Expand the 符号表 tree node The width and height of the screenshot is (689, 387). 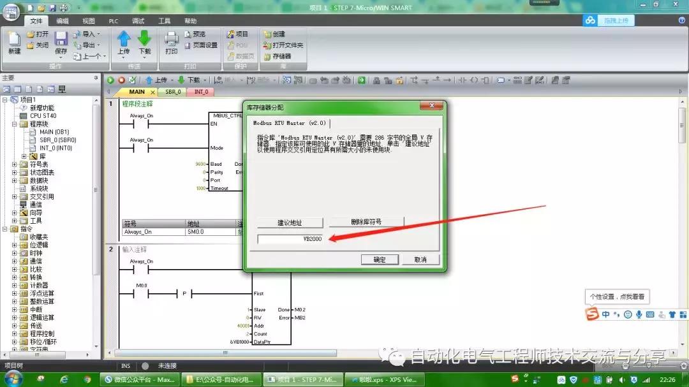pos(15,164)
